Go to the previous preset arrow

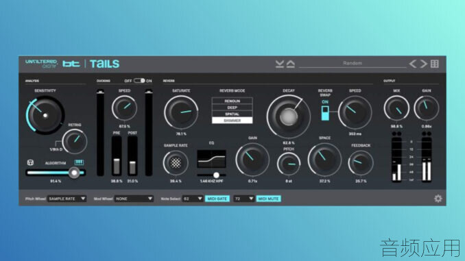pos(413,64)
